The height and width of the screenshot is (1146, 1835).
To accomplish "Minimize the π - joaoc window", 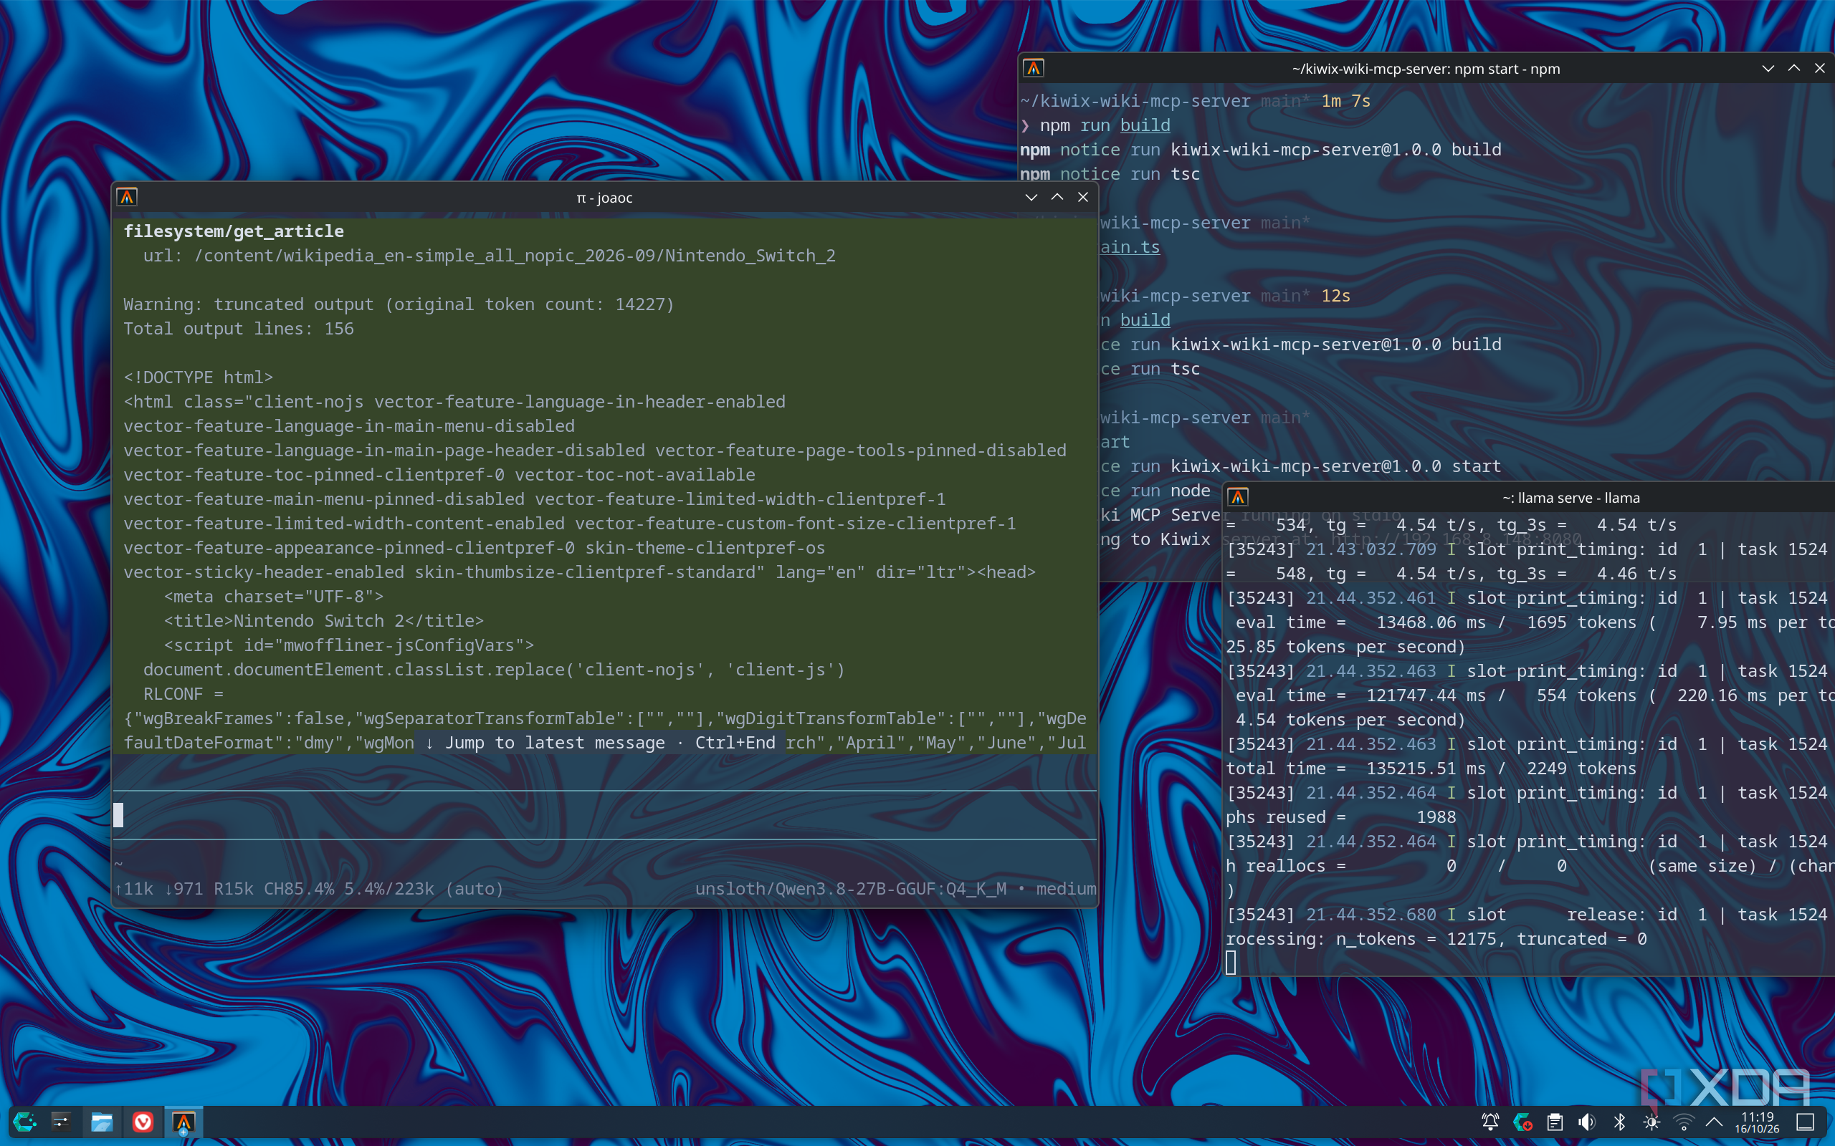I will (x=1031, y=197).
